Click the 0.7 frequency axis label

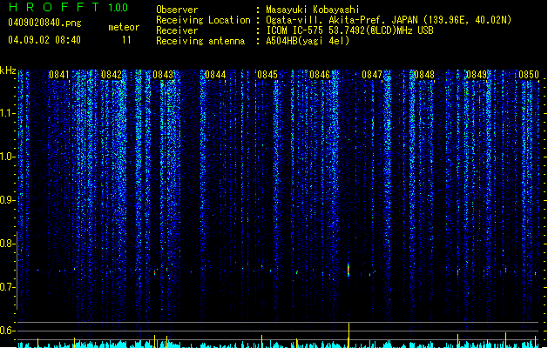pyautogui.click(x=8, y=287)
